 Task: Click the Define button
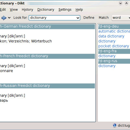click(x=89, y=18)
